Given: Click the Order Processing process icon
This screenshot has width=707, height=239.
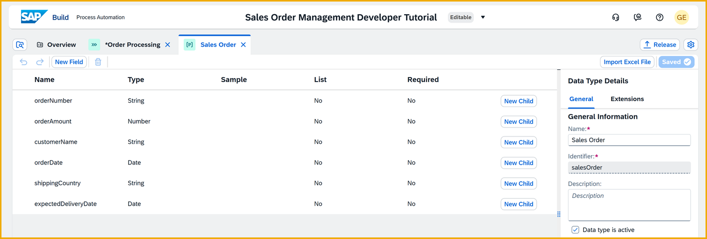Looking at the screenshot, I should (x=94, y=45).
